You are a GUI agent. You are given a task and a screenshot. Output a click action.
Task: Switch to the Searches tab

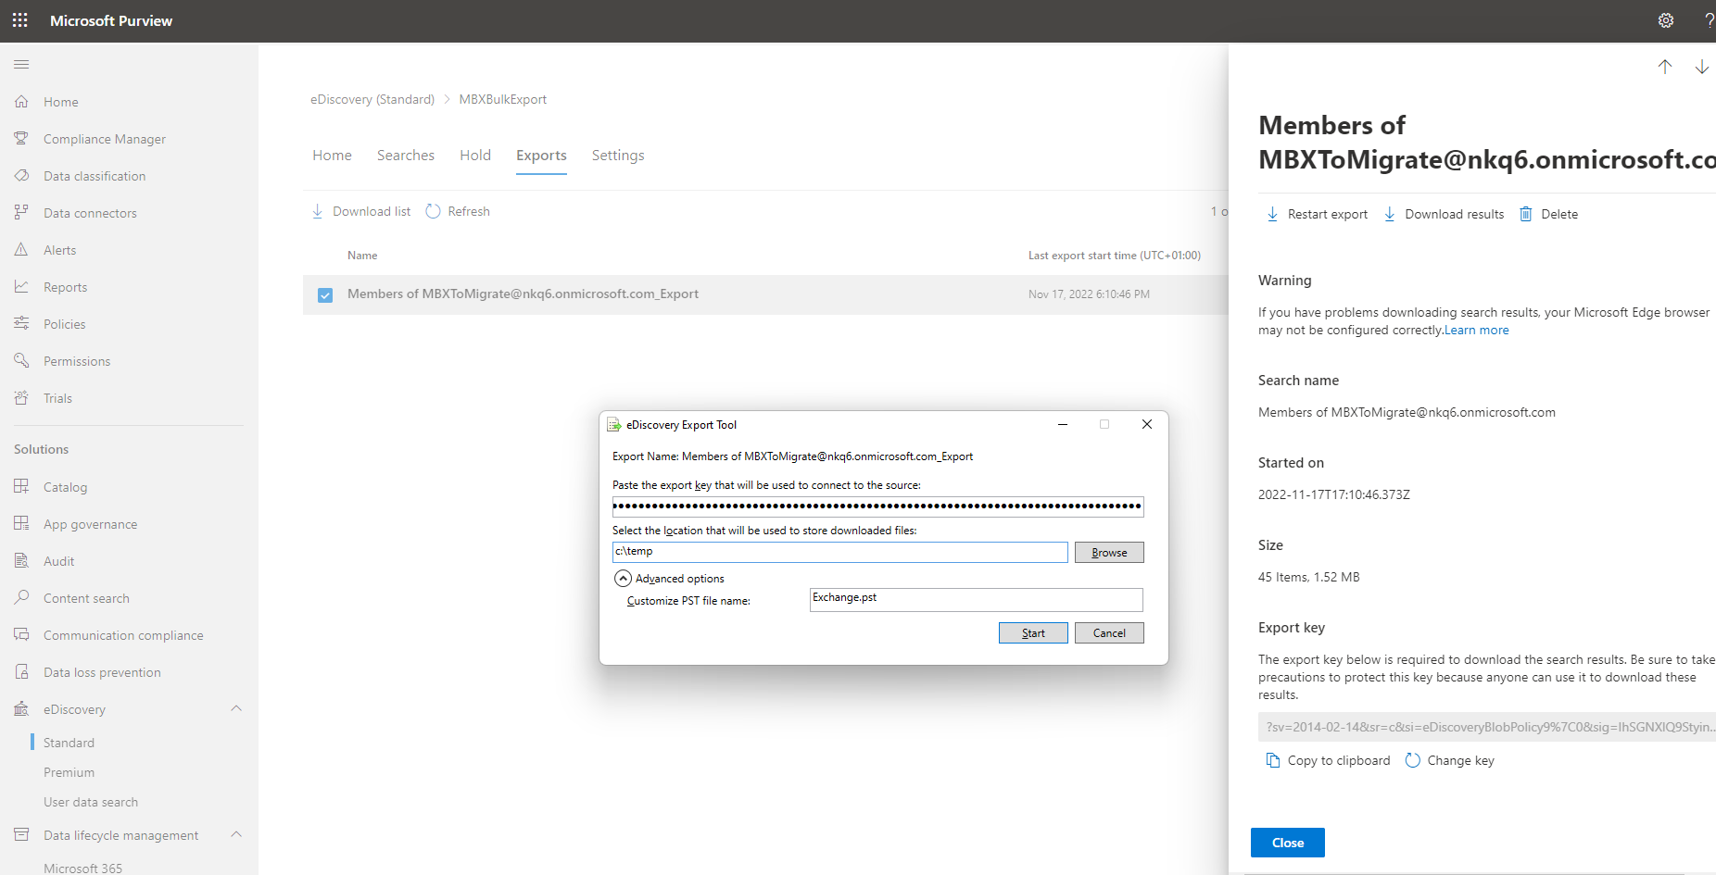406,156
